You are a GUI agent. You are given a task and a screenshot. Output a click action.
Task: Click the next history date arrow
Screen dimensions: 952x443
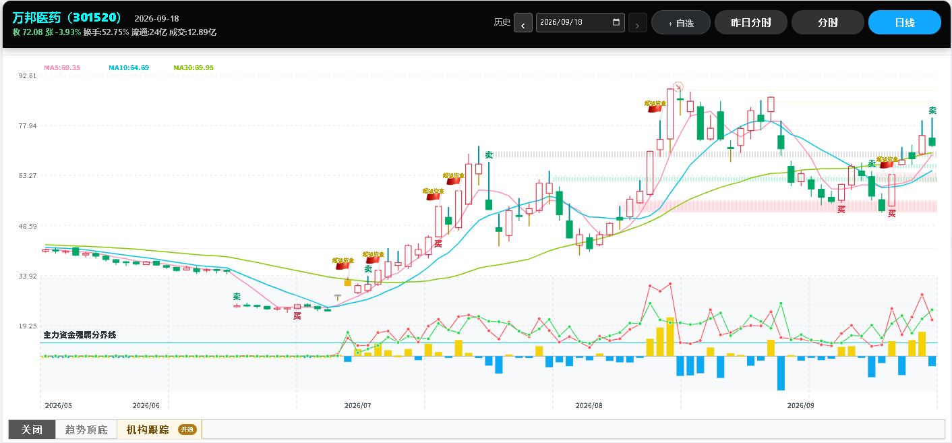[x=638, y=23]
